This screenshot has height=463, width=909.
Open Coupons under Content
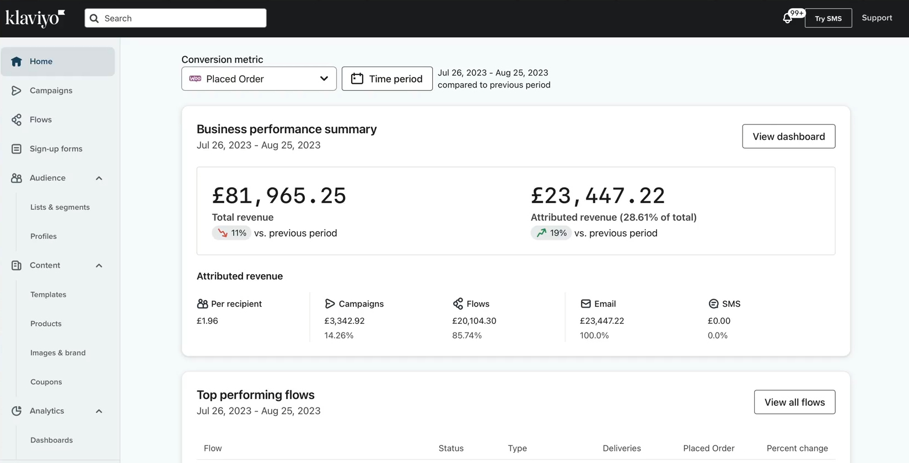[x=46, y=382]
